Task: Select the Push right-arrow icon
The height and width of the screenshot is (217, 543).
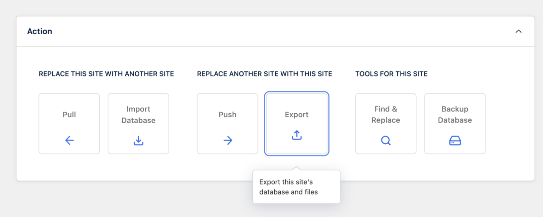Action: coord(227,140)
